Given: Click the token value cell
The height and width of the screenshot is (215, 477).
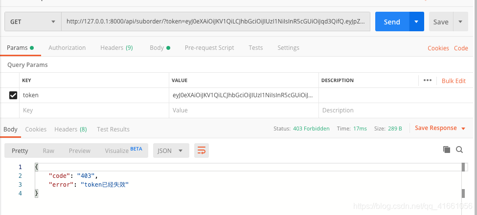Looking at the screenshot, I should [x=244, y=95].
